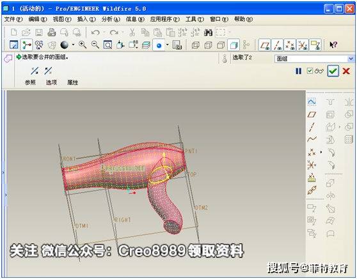This screenshot has width=357, height=279.
Task: Switch to Wireframe display style
Action: (x=195, y=45)
